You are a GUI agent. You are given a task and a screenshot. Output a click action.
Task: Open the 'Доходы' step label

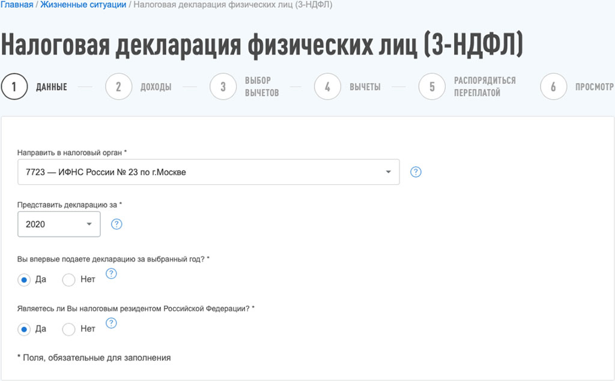[156, 87]
